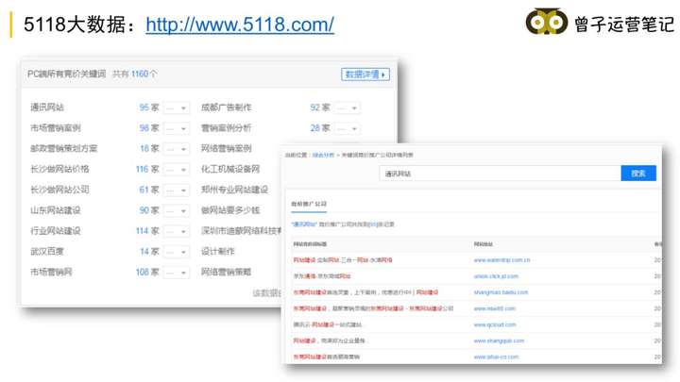Click the 网站标题 column header
This screenshot has height=382, width=680.
point(310,244)
